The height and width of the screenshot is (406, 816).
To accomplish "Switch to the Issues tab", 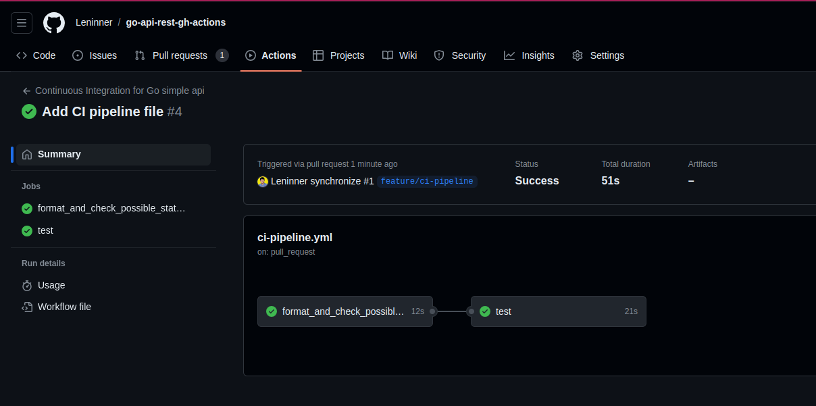I will [x=95, y=55].
